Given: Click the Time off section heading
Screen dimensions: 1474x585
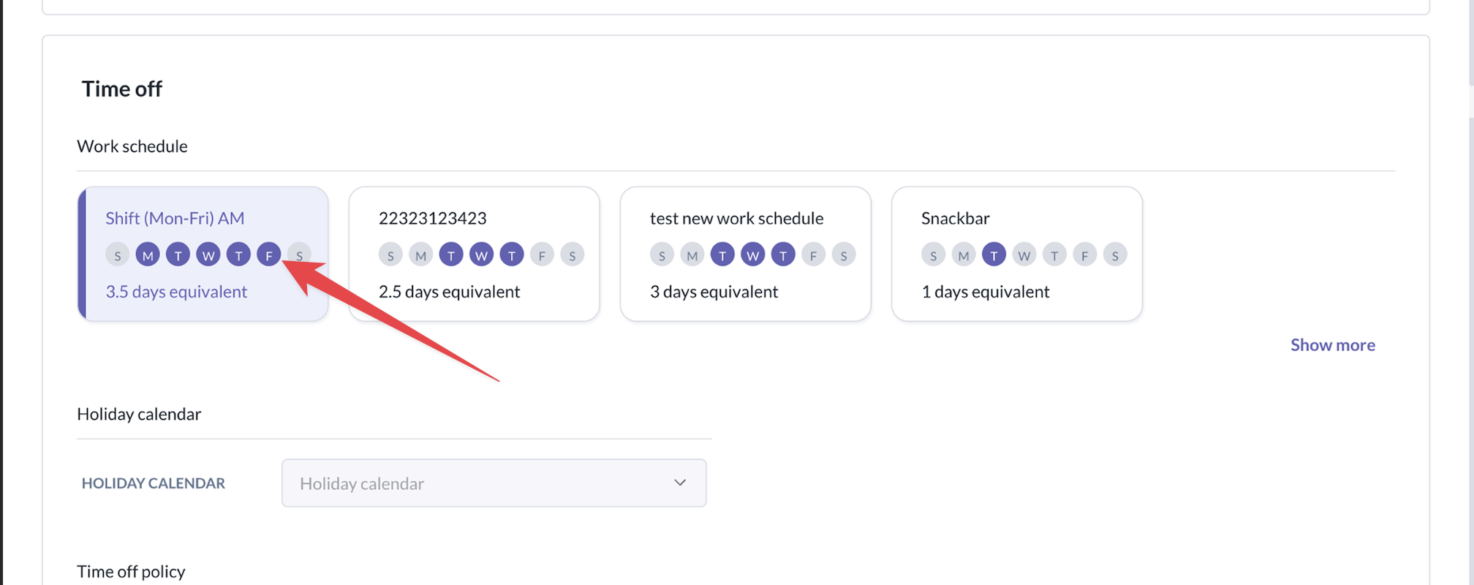Looking at the screenshot, I should point(122,89).
